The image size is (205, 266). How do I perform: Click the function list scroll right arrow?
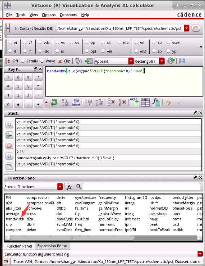(x=200, y=238)
